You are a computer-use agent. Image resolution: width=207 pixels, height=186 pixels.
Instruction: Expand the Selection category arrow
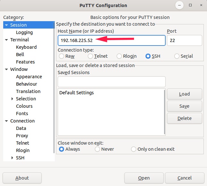click(x=12, y=99)
